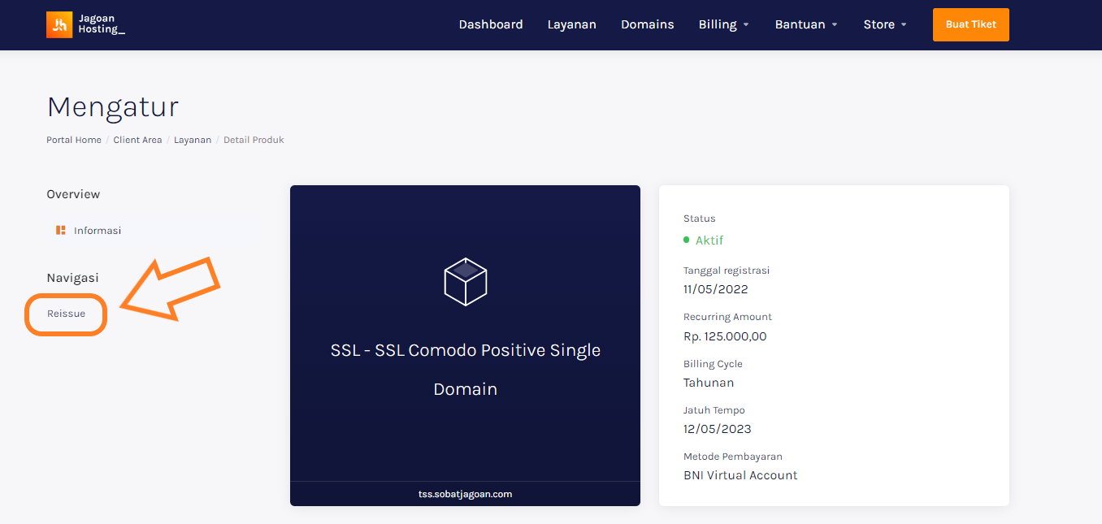
Task: Open the Billing dropdown menu
Action: click(723, 24)
